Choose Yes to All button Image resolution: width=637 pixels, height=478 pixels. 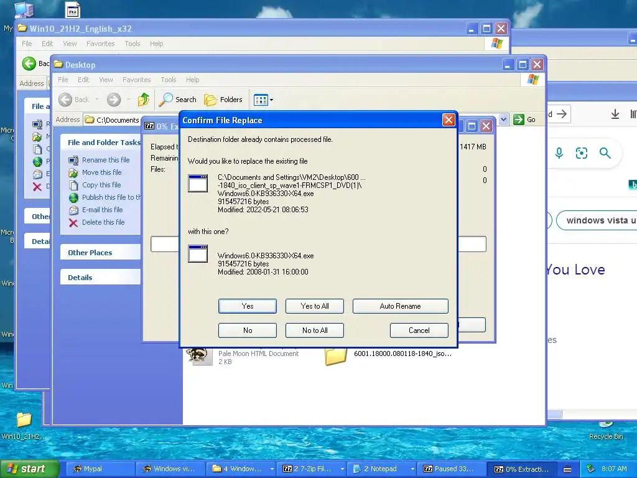pyautogui.click(x=314, y=306)
